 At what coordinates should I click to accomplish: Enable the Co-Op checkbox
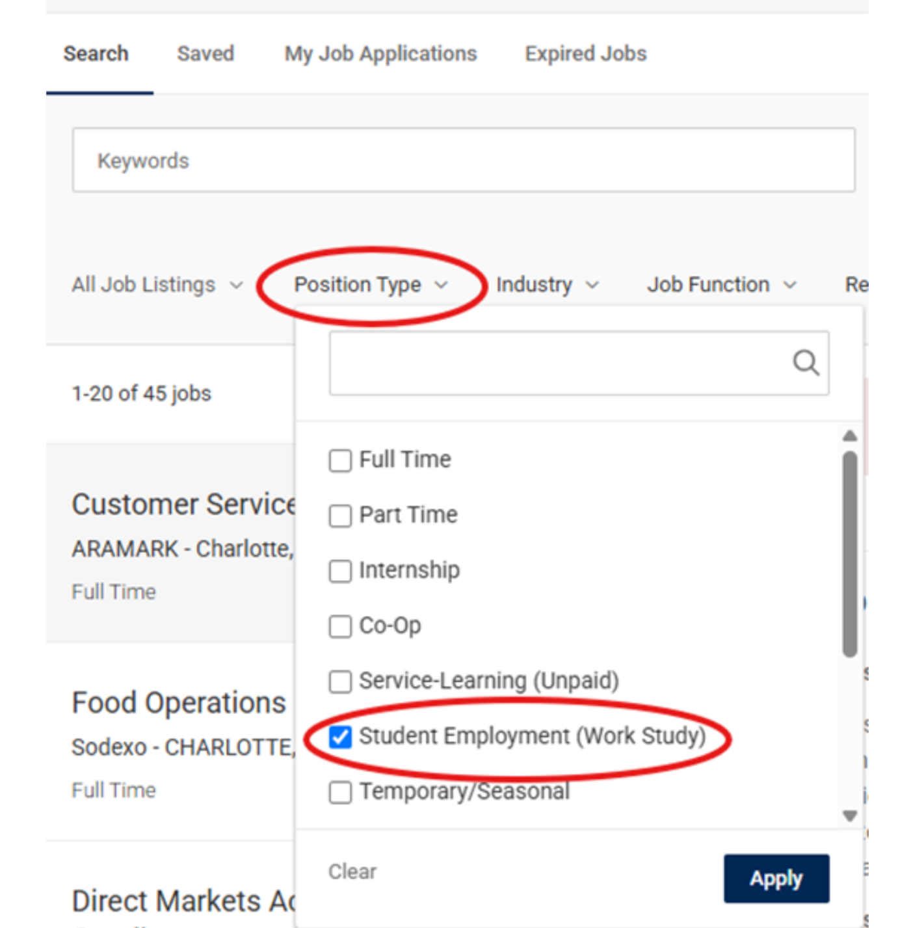[340, 626]
